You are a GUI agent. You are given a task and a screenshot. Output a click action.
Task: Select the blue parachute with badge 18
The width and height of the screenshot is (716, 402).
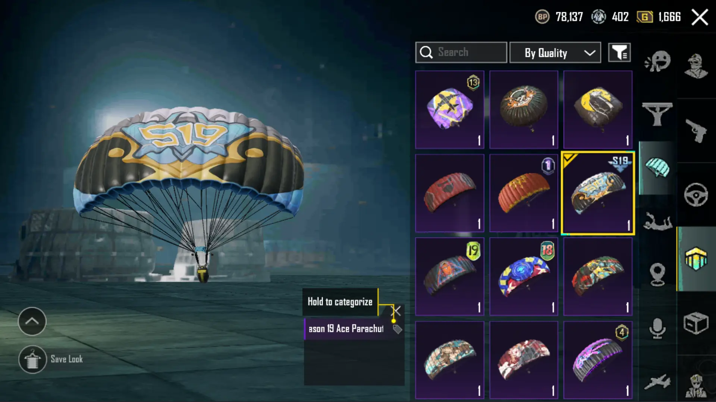[524, 277]
